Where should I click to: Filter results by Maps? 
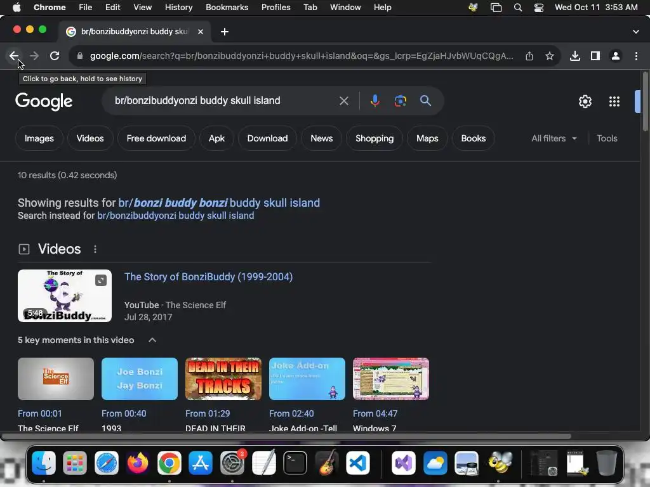(x=427, y=138)
